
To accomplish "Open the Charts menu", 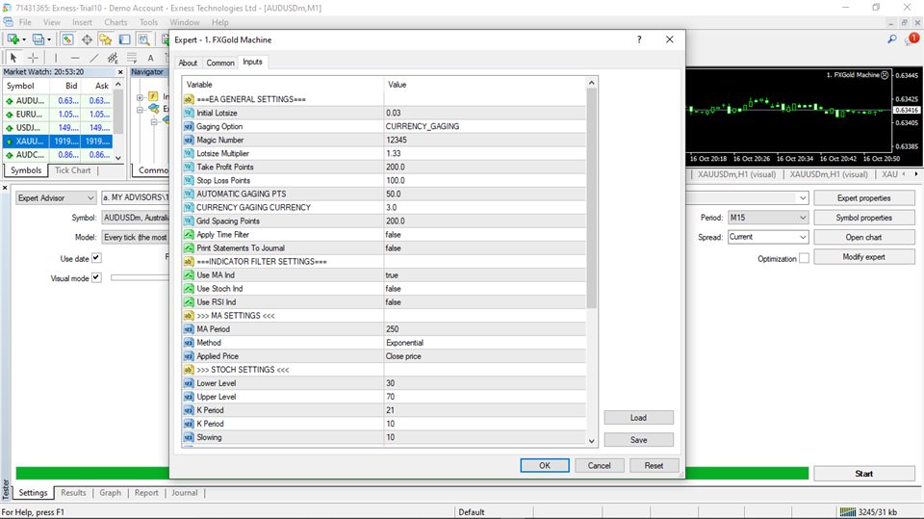I will pyautogui.click(x=115, y=22).
